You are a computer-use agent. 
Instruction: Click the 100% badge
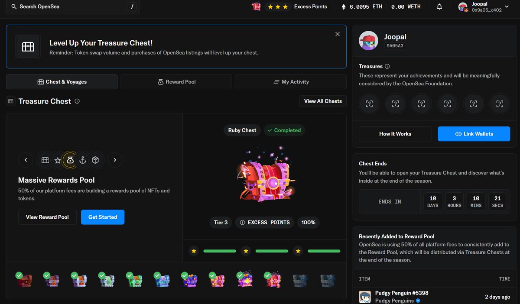pyautogui.click(x=309, y=223)
